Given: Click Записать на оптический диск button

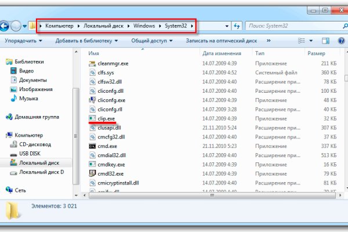Looking at the screenshot, I should (222, 41).
